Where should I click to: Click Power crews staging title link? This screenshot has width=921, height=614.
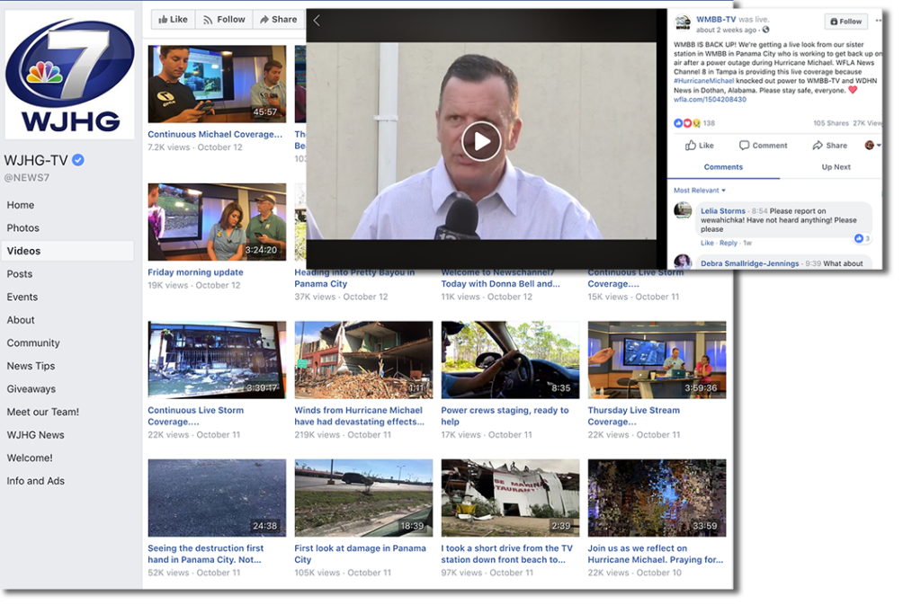point(505,415)
